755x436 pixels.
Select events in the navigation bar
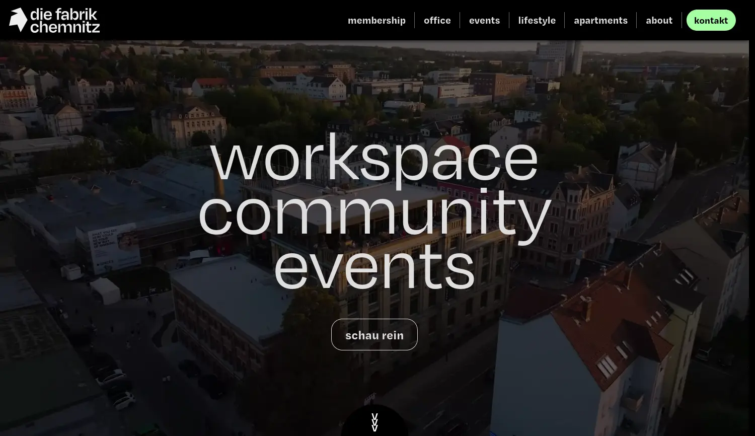[484, 21]
